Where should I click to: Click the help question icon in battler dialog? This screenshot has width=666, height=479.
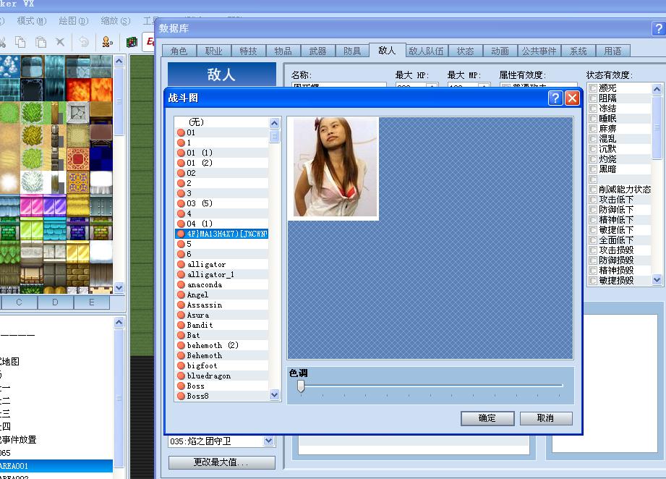[555, 98]
